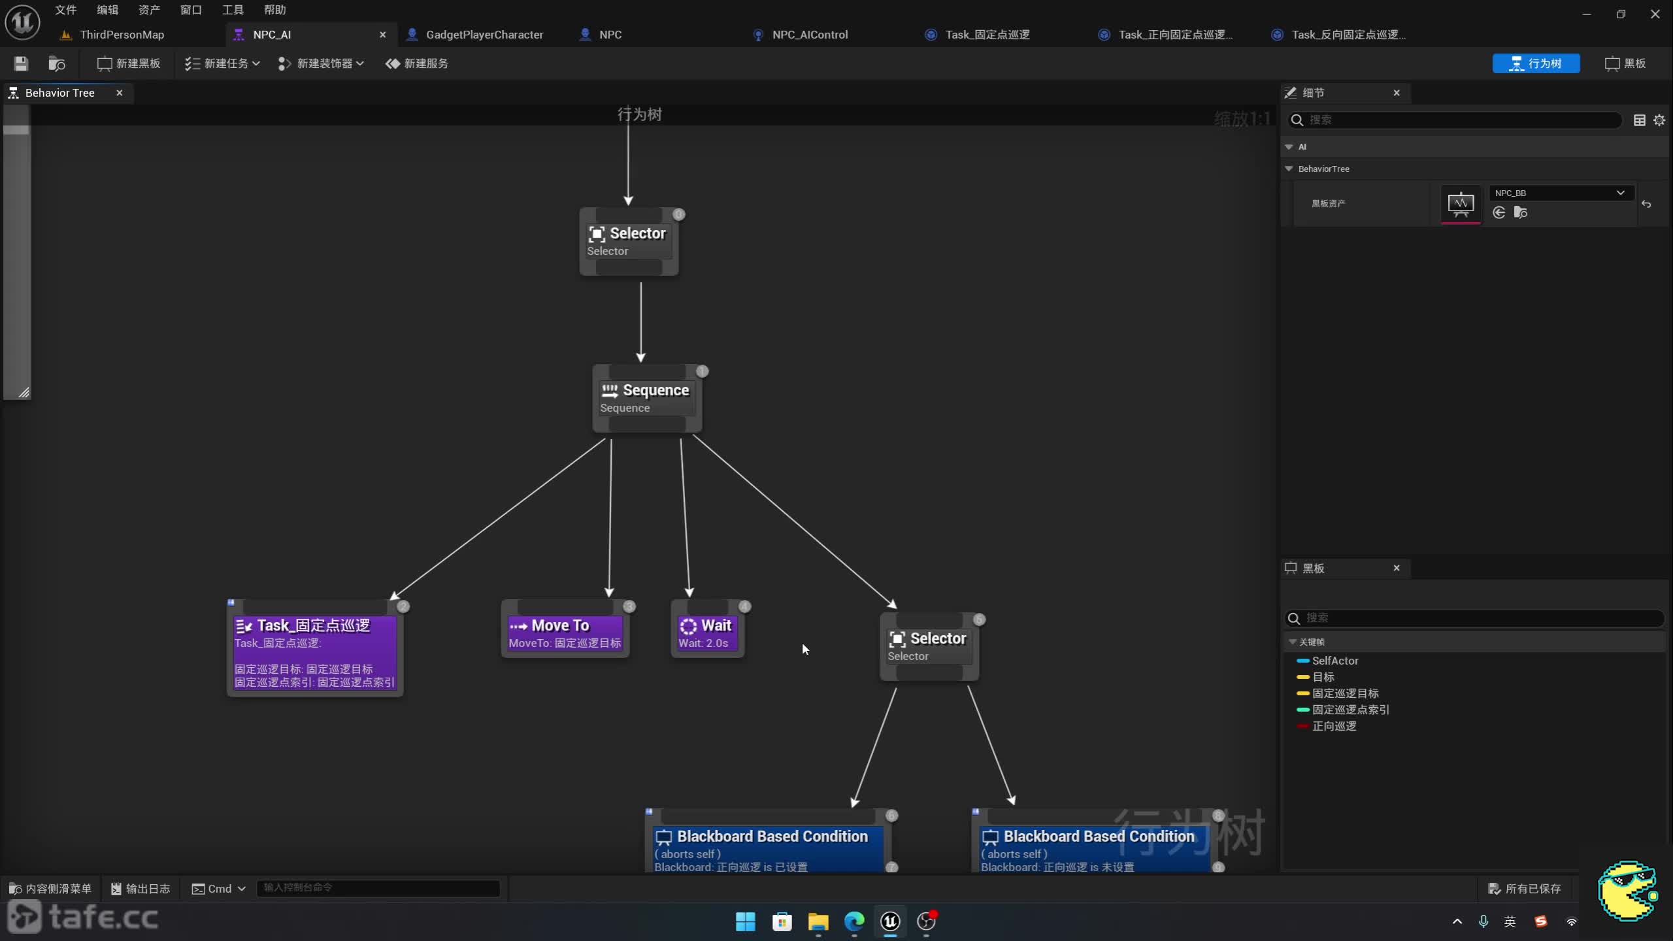Image resolution: width=1673 pixels, height=941 pixels.
Task: Open the New Task (新建任务) dropdown
Action: pyautogui.click(x=222, y=63)
